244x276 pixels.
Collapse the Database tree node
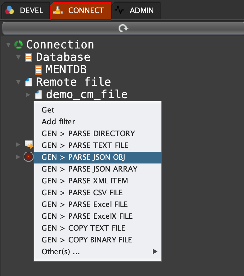point(19,57)
